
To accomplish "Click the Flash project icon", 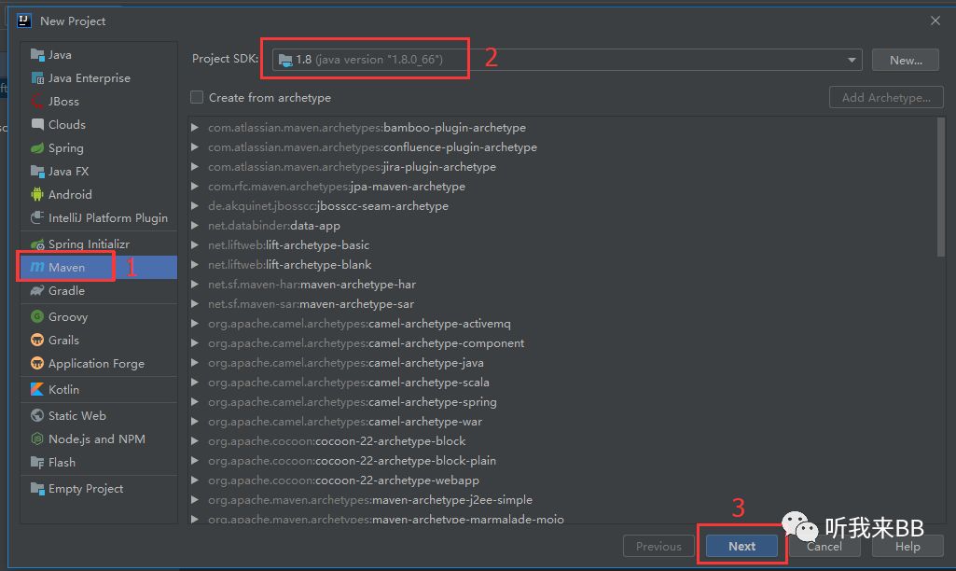I will coord(37,463).
